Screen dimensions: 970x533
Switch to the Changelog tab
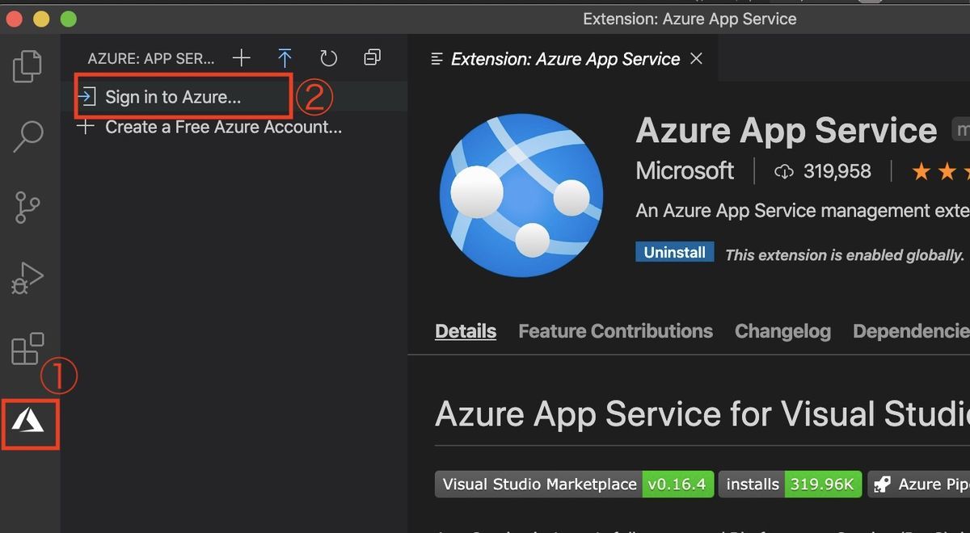pos(782,331)
